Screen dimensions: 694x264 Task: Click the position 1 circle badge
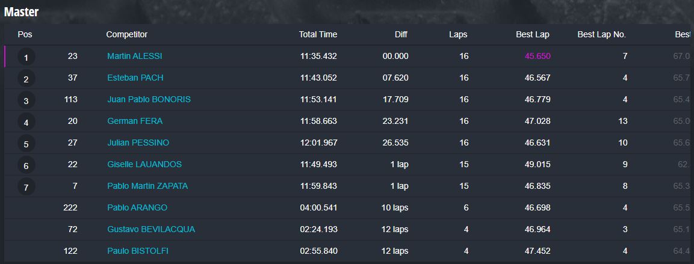coord(26,58)
